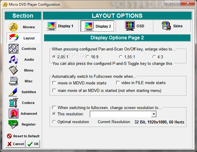Open the Skins tab label

(178, 26)
